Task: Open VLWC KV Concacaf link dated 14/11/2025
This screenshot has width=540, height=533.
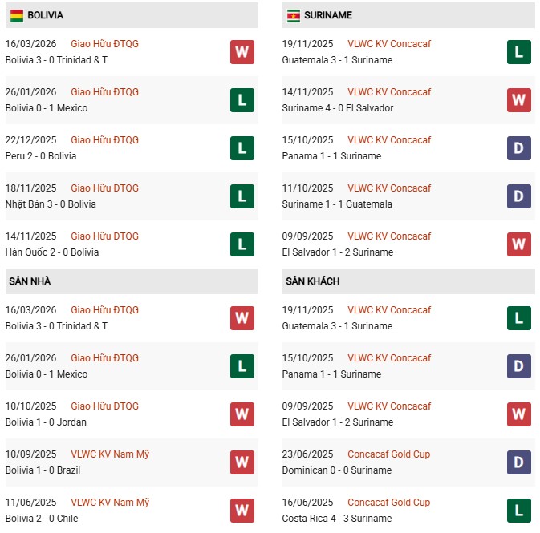Action: click(x=388, y=92)
